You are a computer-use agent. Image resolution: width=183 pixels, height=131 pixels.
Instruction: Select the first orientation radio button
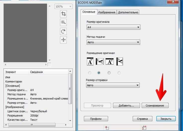pyautogui.click(x=90, y=73)
